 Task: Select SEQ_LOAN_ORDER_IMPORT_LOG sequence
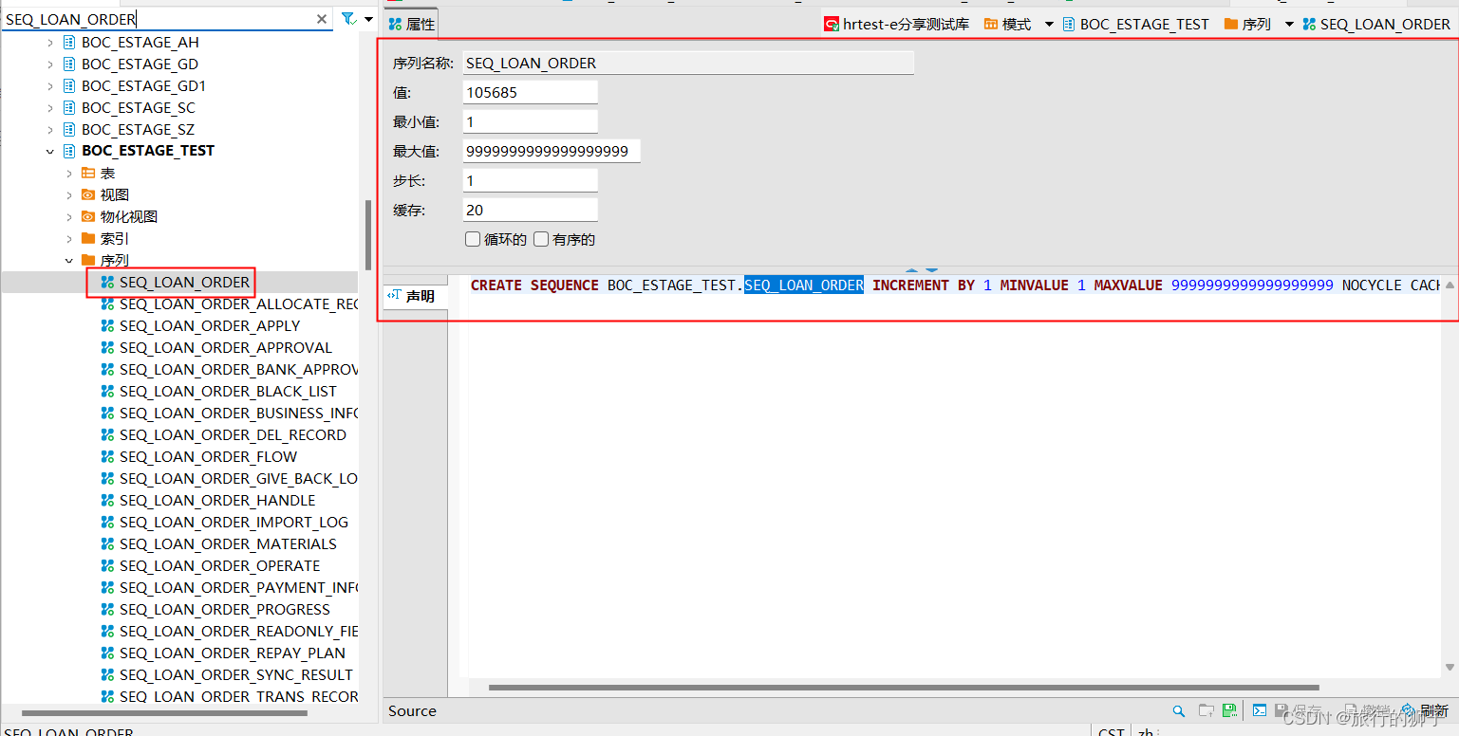pos(234,523)
